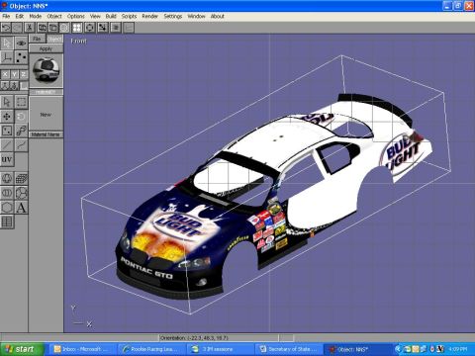Open the Mode menu
The image size is (475, 356).
click(36, 16)
